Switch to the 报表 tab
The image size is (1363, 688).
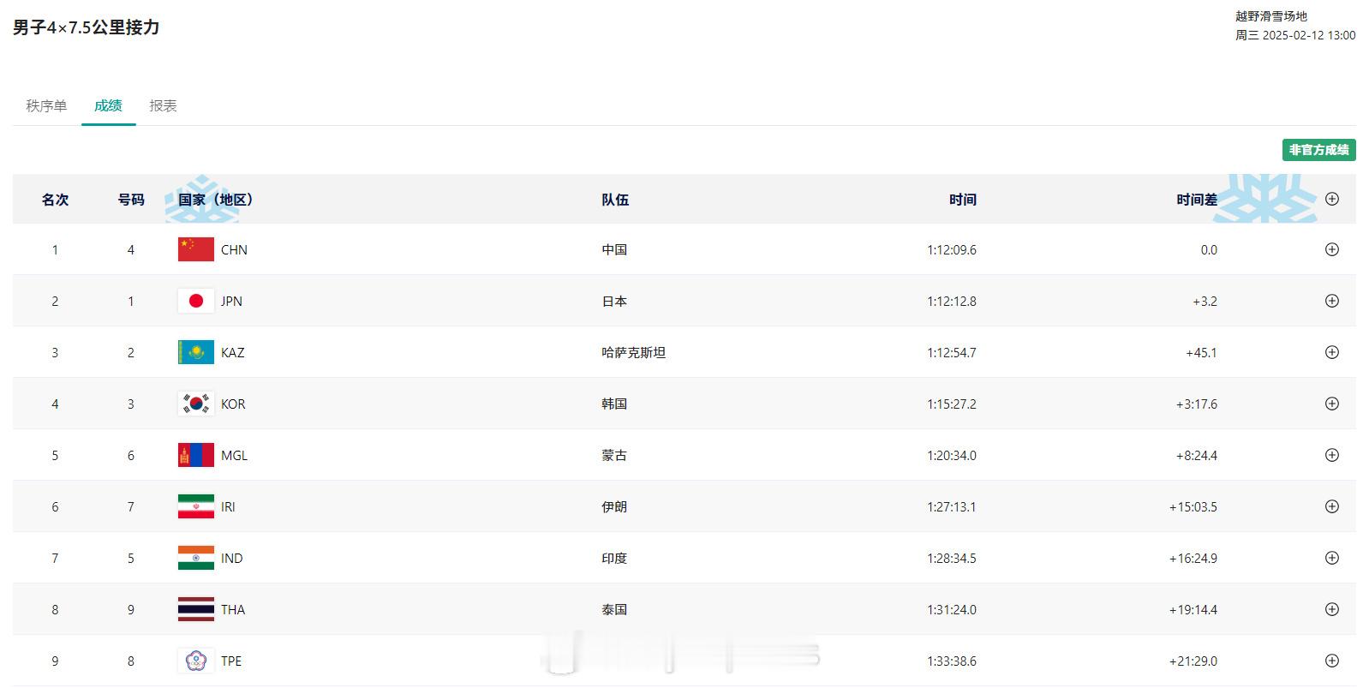163,105
